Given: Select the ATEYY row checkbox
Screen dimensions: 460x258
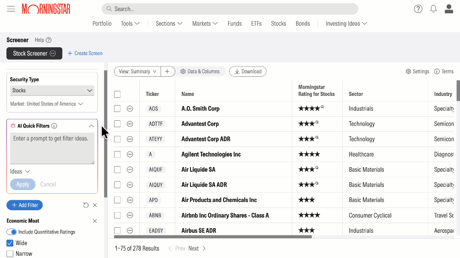Looking at the screenshot, I should click(x=117, y=139).
